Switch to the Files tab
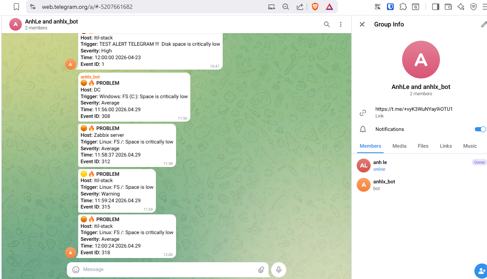This screenshot has width=487, height=279. coord(423,146)
